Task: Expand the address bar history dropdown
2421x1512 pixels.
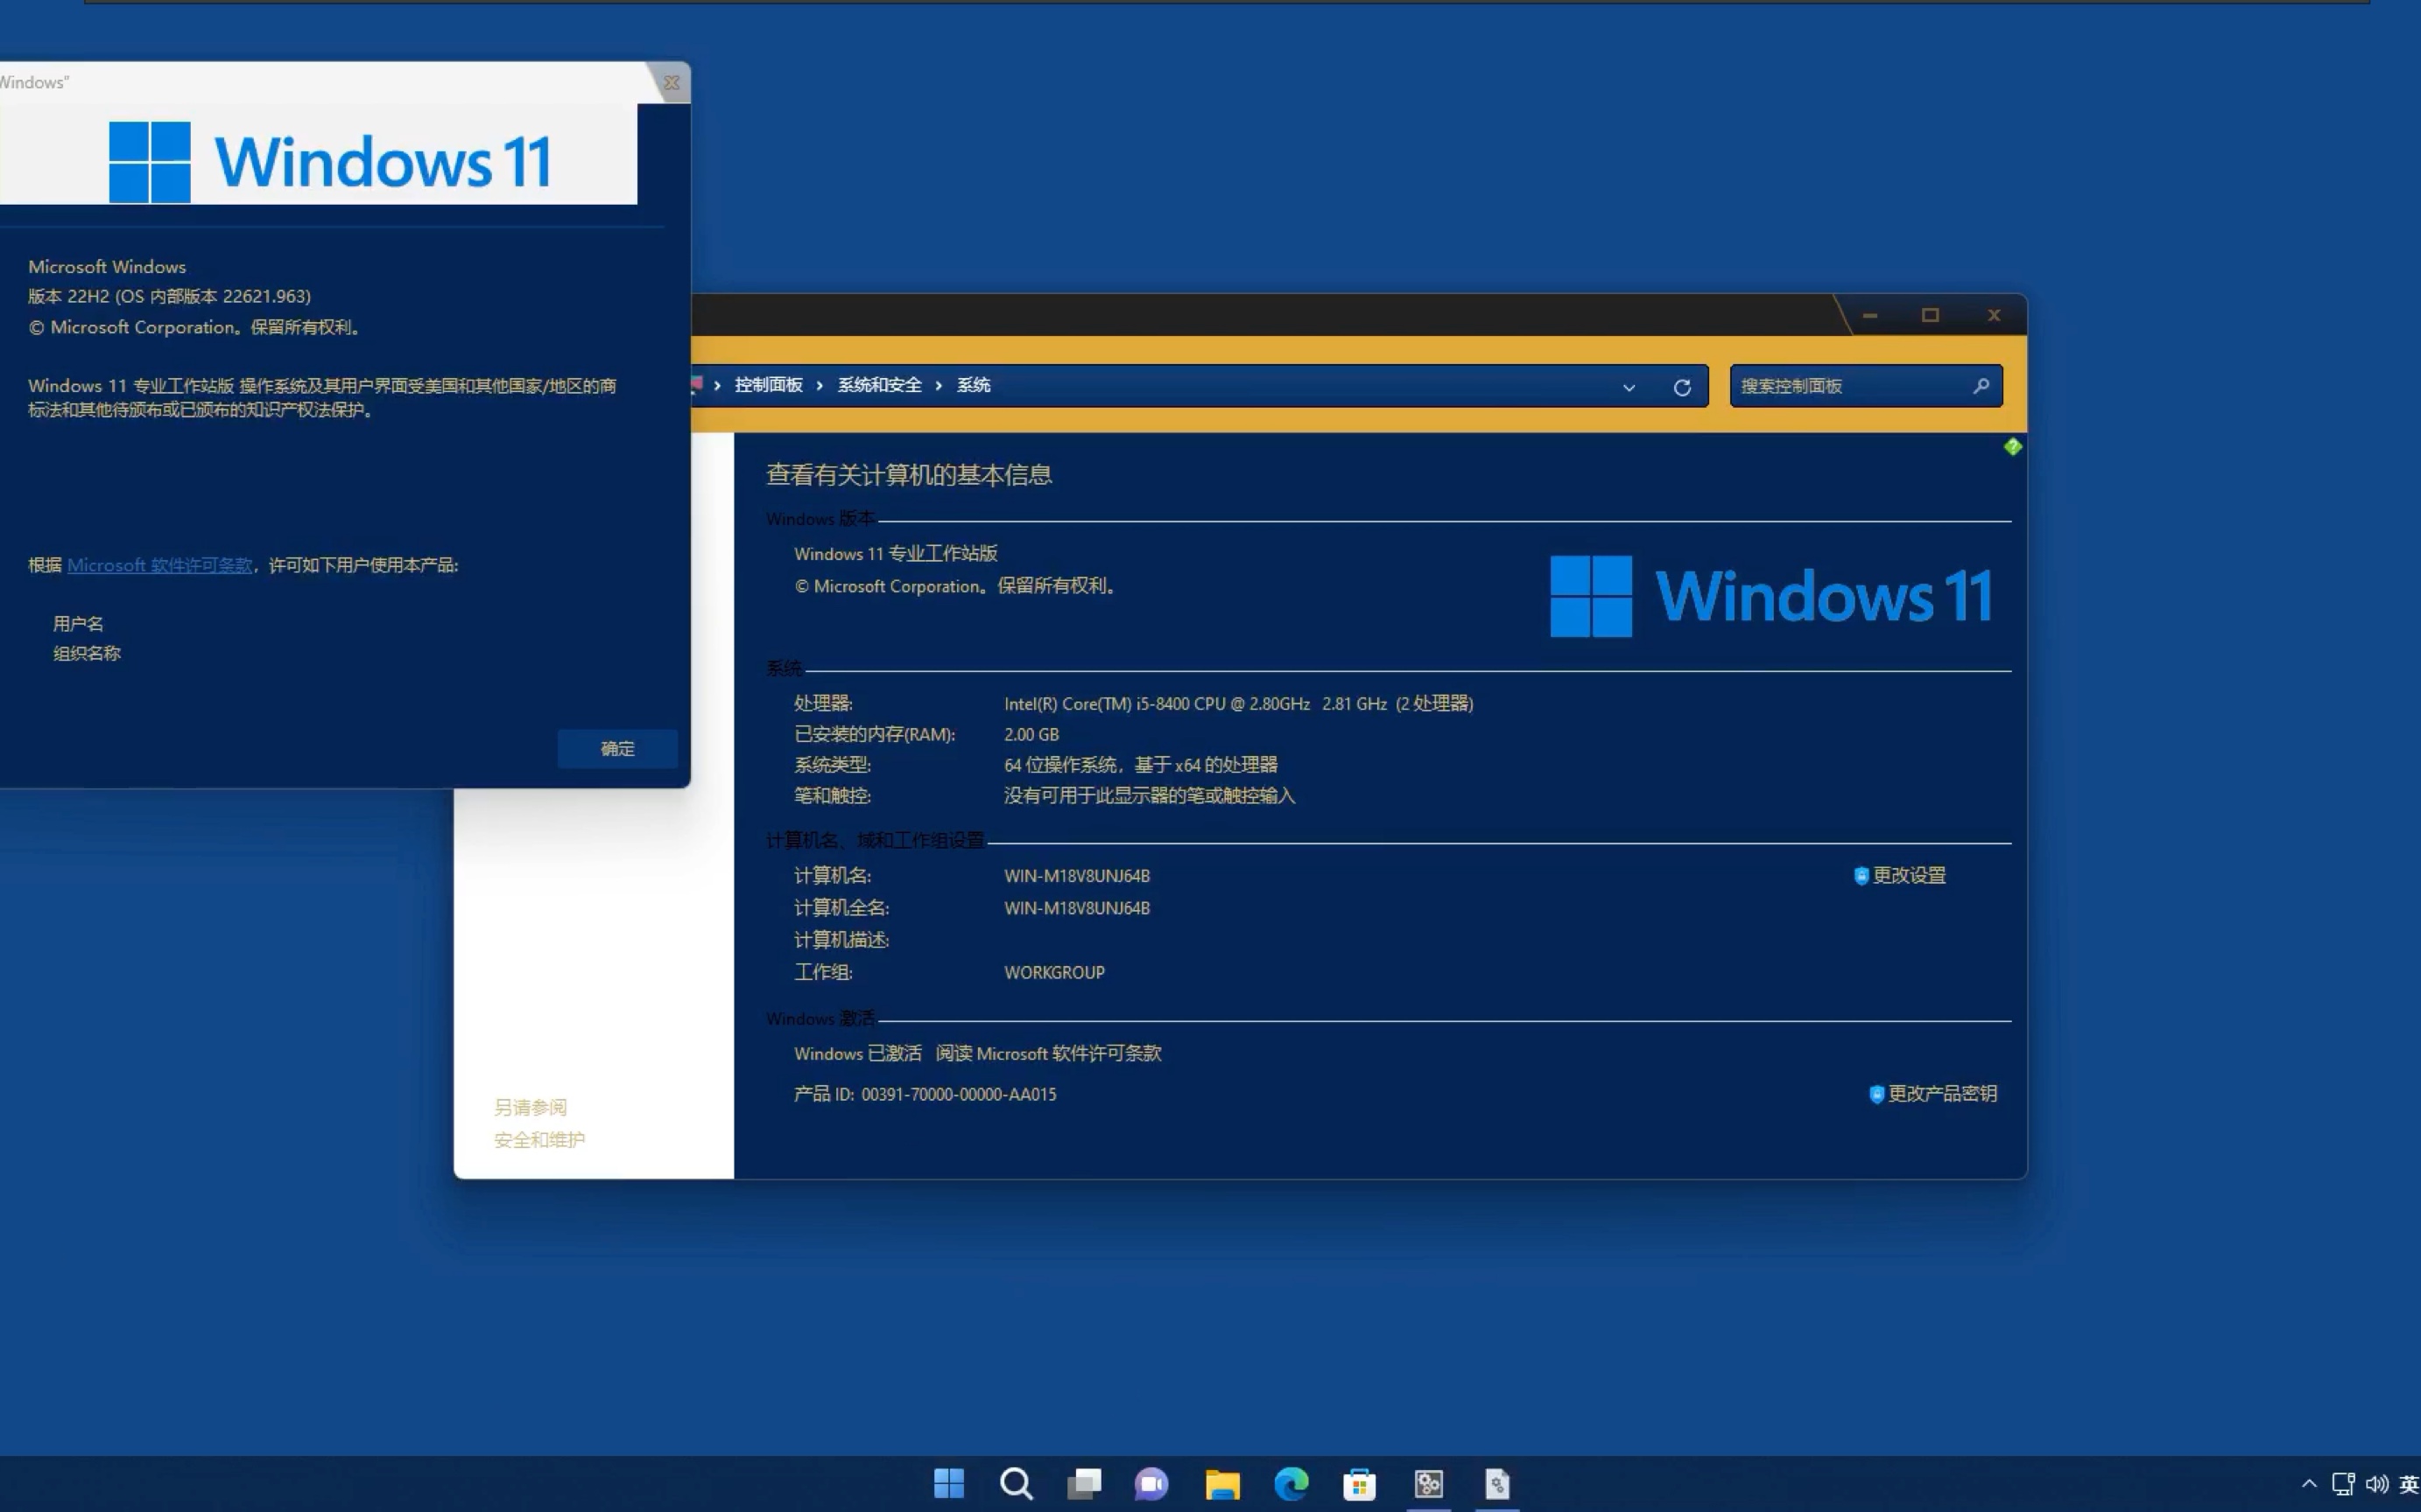Action: pos(1629,387)
